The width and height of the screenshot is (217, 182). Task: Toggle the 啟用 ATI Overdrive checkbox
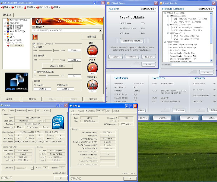pos(34,44)
